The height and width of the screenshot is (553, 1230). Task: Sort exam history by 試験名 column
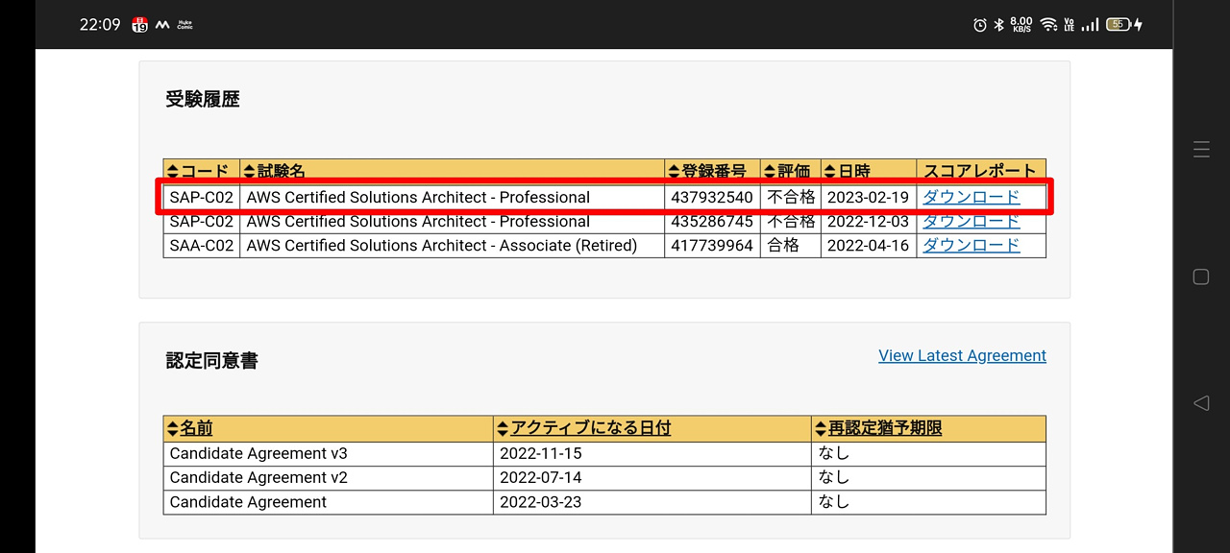tap(275, 172)
